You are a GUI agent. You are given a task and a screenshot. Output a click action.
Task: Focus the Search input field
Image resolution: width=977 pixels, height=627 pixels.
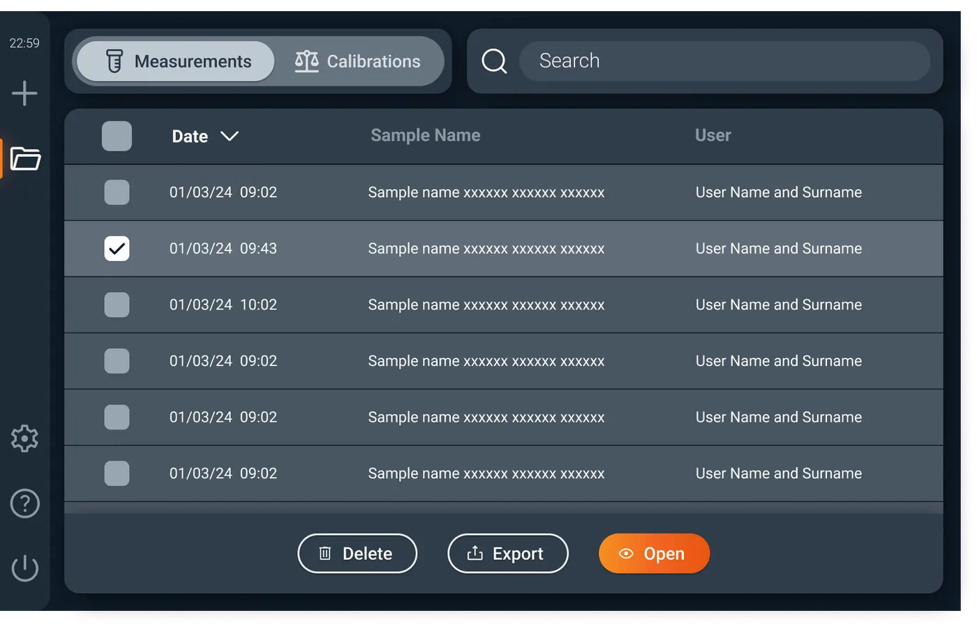tap(724, 61)
